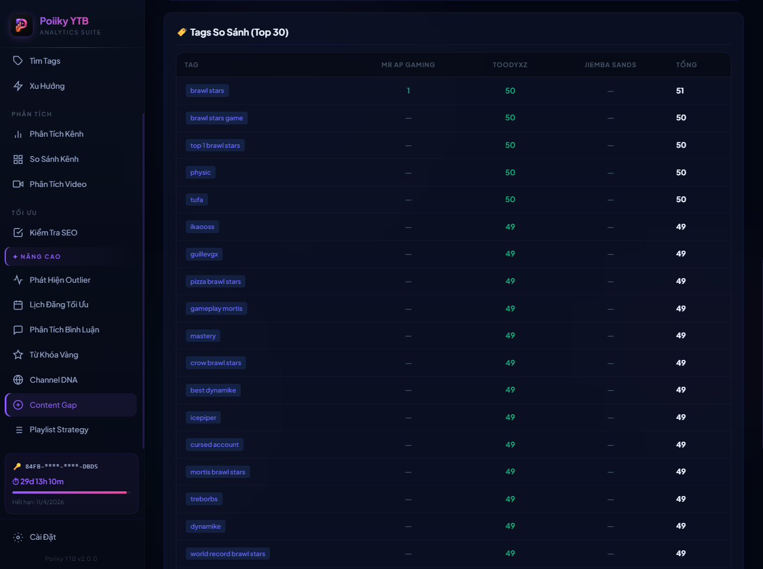Screen dimensions: 763x569
Task: Select the Content Gap menu item
Action: pos(53,405)
